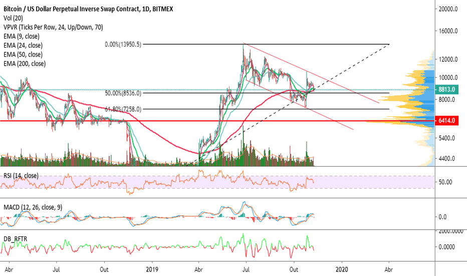Screen dimensions: 467x276
Task: Click the red 6414.0 price label
Action: pos(446,120)
